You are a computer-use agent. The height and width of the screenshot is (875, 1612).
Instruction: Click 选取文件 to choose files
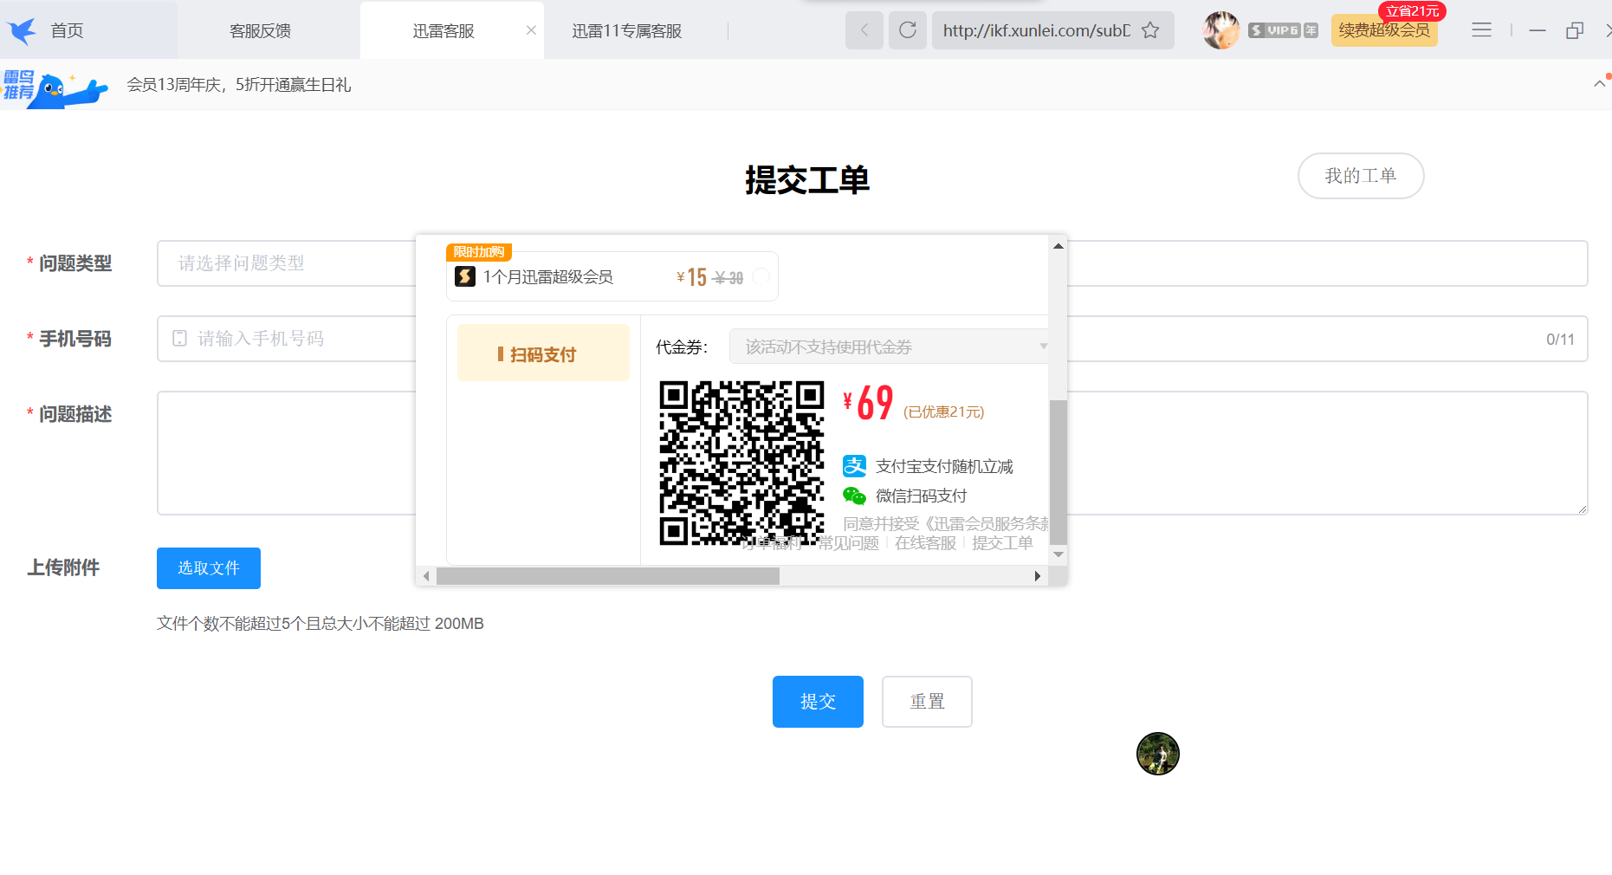[208, 567]
